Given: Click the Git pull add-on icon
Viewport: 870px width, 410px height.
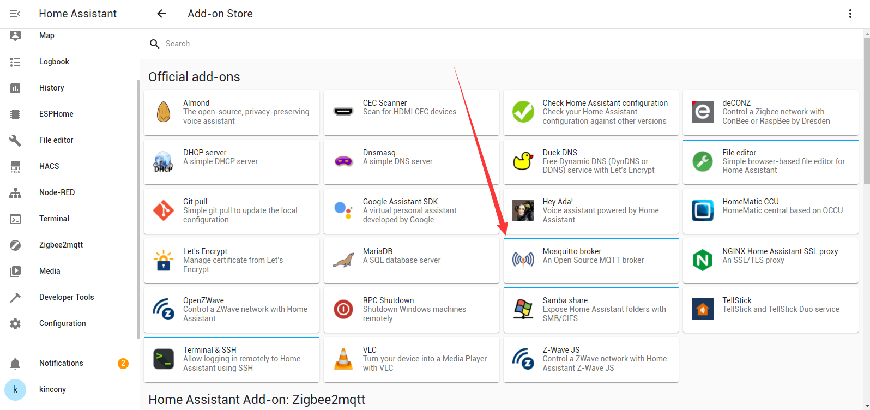Looking at the screenshot, I should pos(164,210).
